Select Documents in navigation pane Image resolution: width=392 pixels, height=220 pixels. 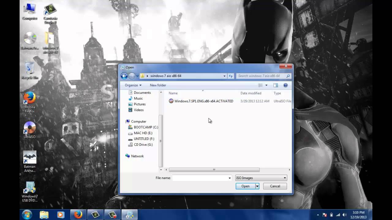tap(140, 93)
